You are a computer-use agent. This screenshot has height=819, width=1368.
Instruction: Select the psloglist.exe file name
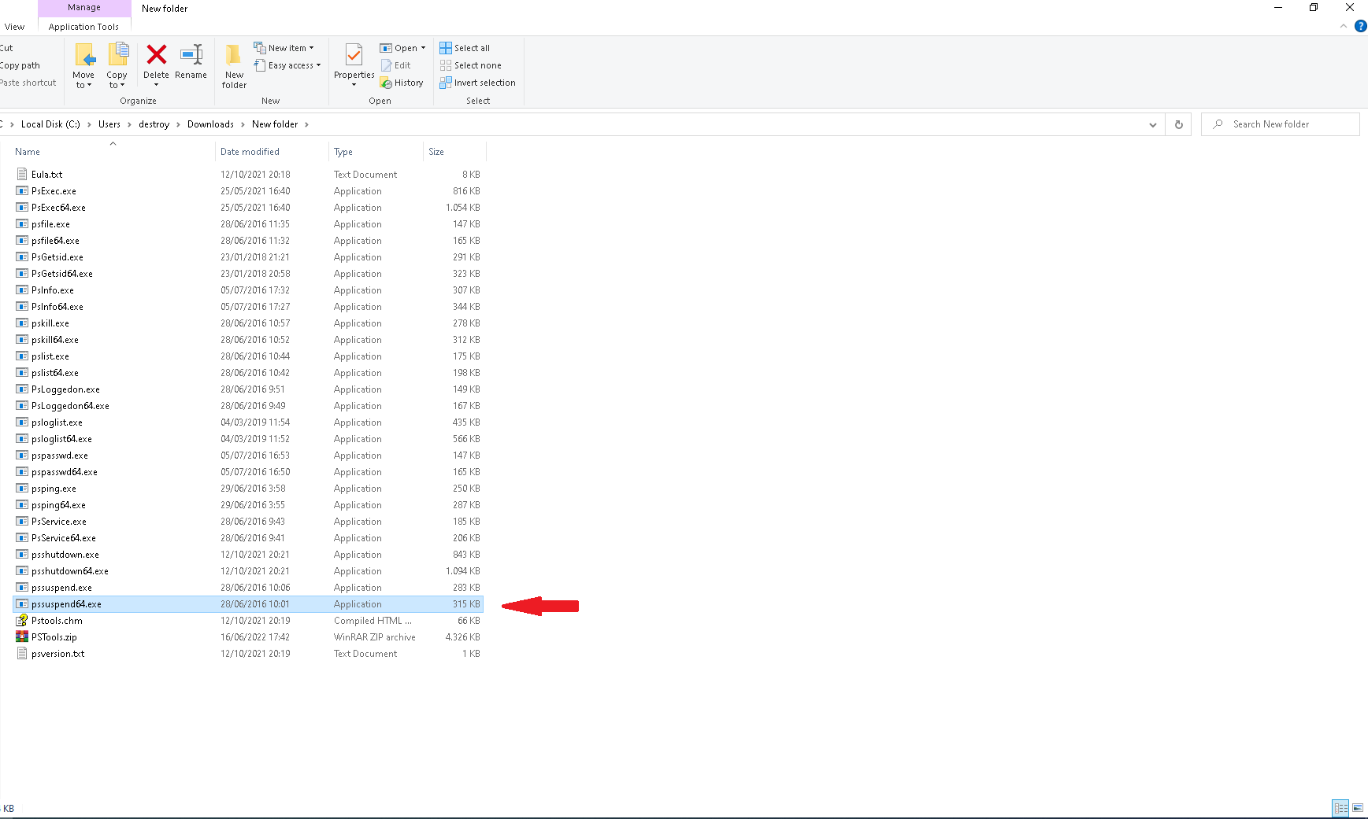[x=57, y=422]
